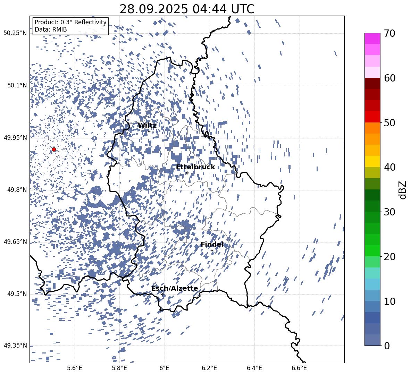Click the Product: 0.3° Reflectivity text

pos(70,22)
